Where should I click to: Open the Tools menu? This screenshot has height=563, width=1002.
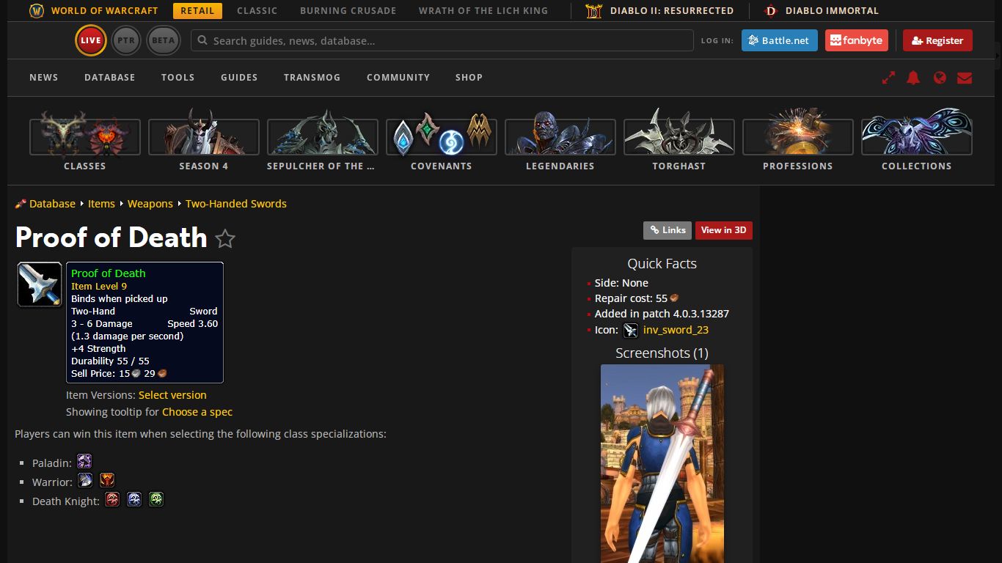coord(178,77)
